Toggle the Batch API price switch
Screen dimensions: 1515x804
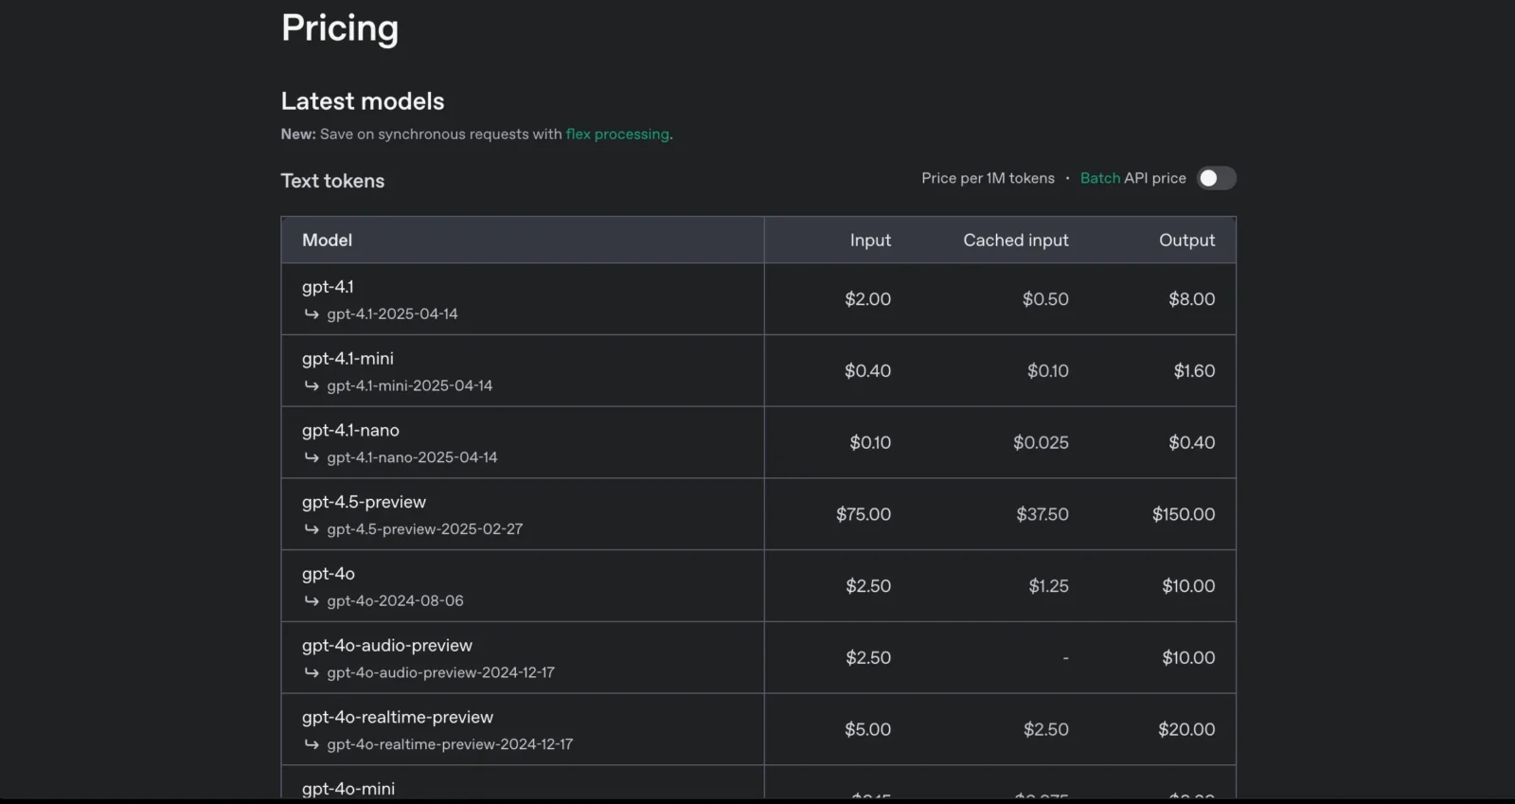[x=1217, y=178]
